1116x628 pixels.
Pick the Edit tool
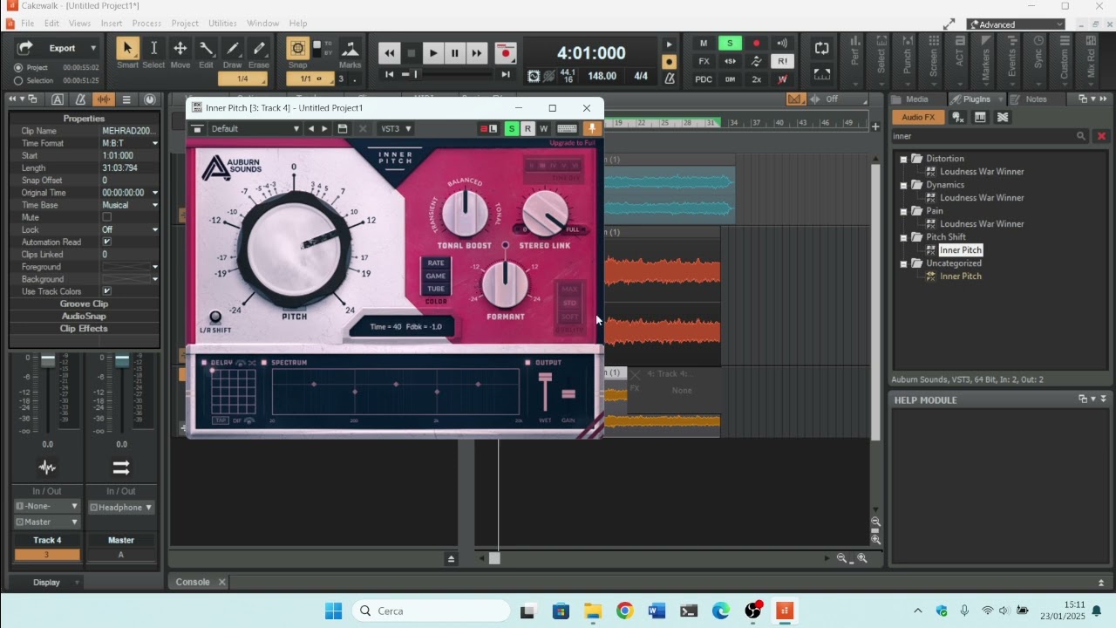pos(207,49)
